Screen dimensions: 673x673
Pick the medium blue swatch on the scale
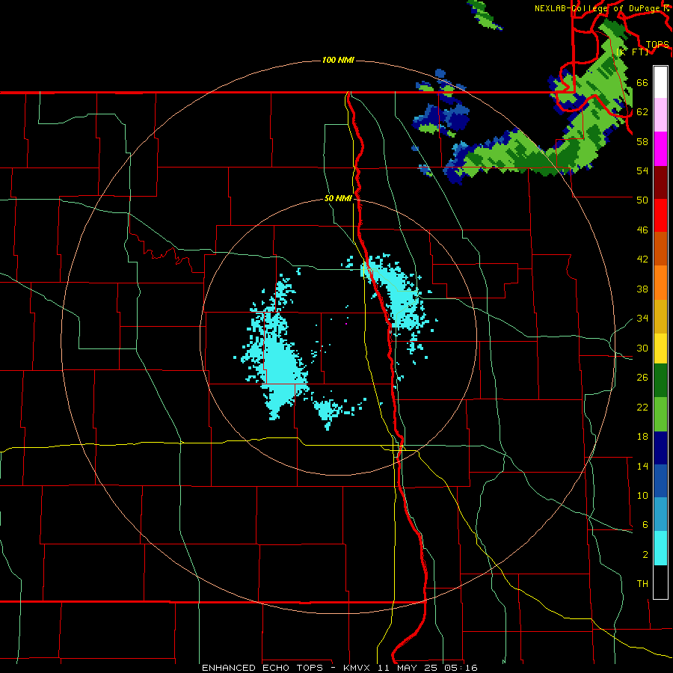pyautogui.click(x=660, y=481)
